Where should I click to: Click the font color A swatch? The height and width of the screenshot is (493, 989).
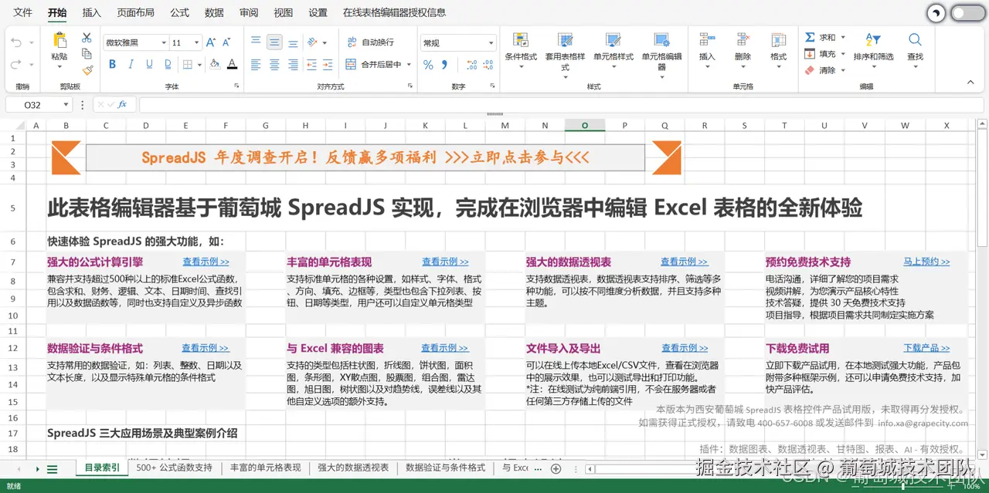233,65
